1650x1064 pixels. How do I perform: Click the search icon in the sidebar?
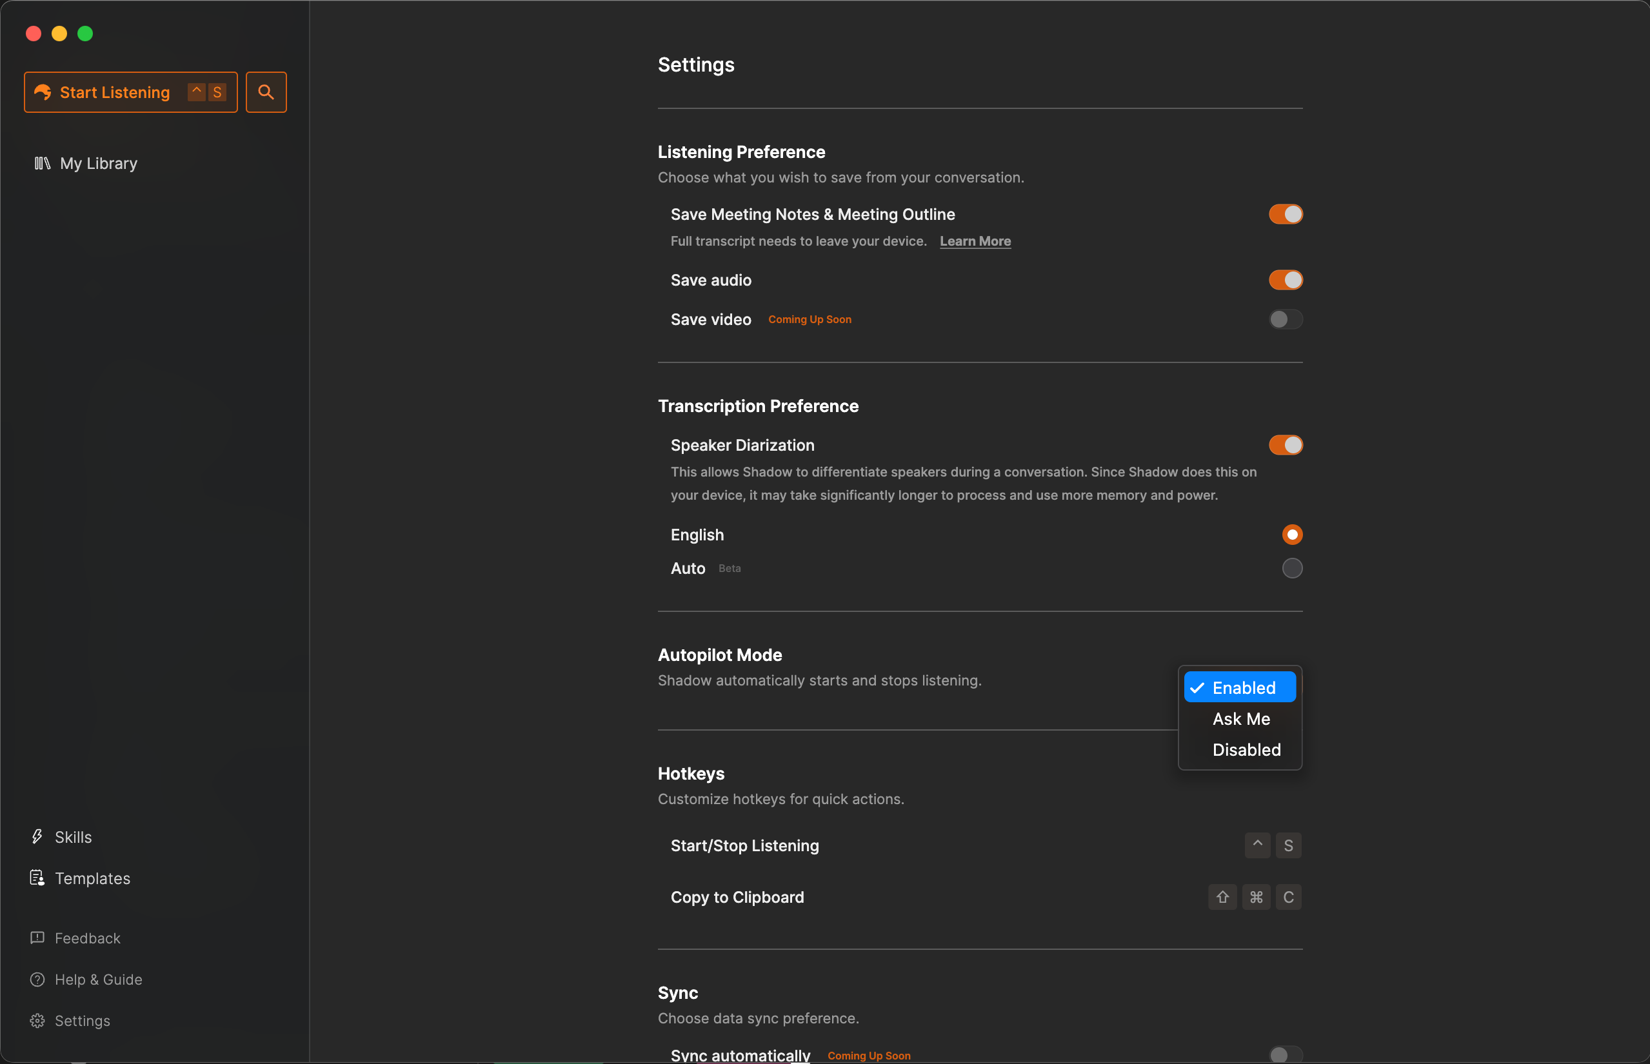(x=265, y=91)
